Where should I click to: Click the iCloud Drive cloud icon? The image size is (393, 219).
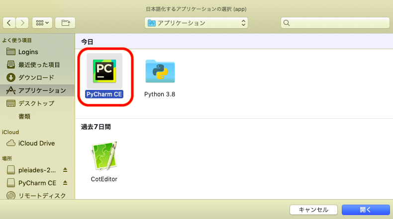tap(11, 143)
